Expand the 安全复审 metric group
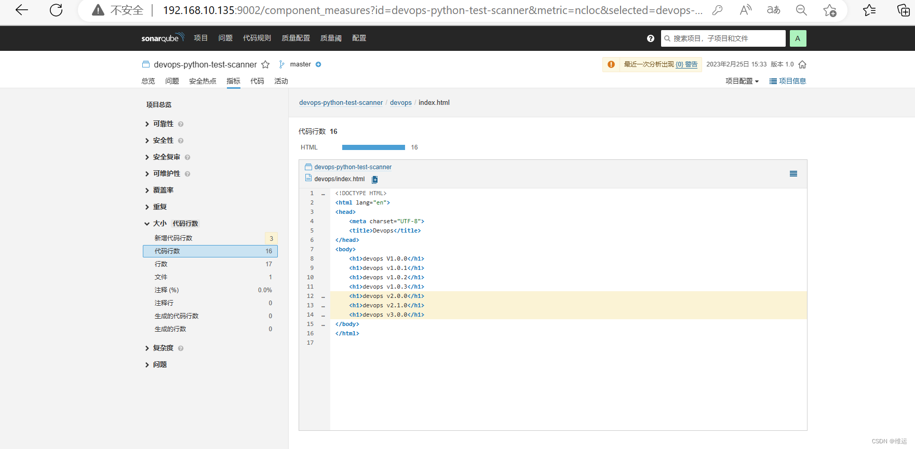915x449 pixels. [x=167, y=157]
